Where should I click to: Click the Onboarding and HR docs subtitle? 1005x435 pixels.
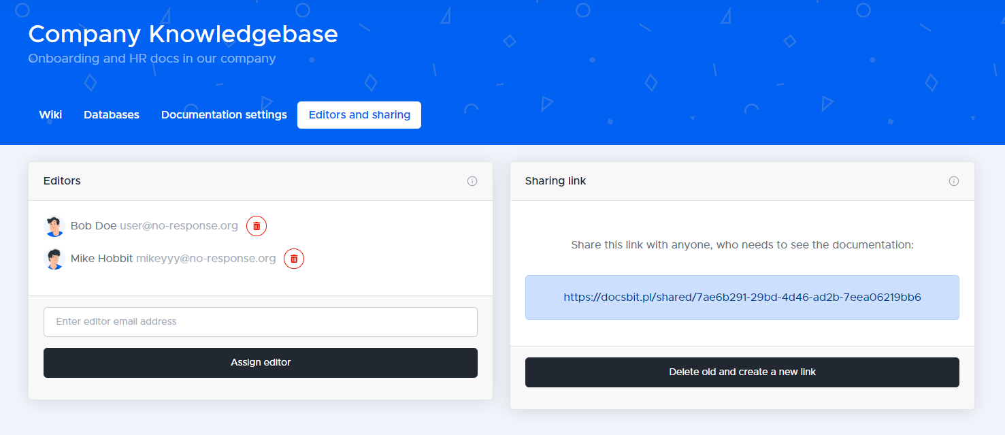point(152,59)
